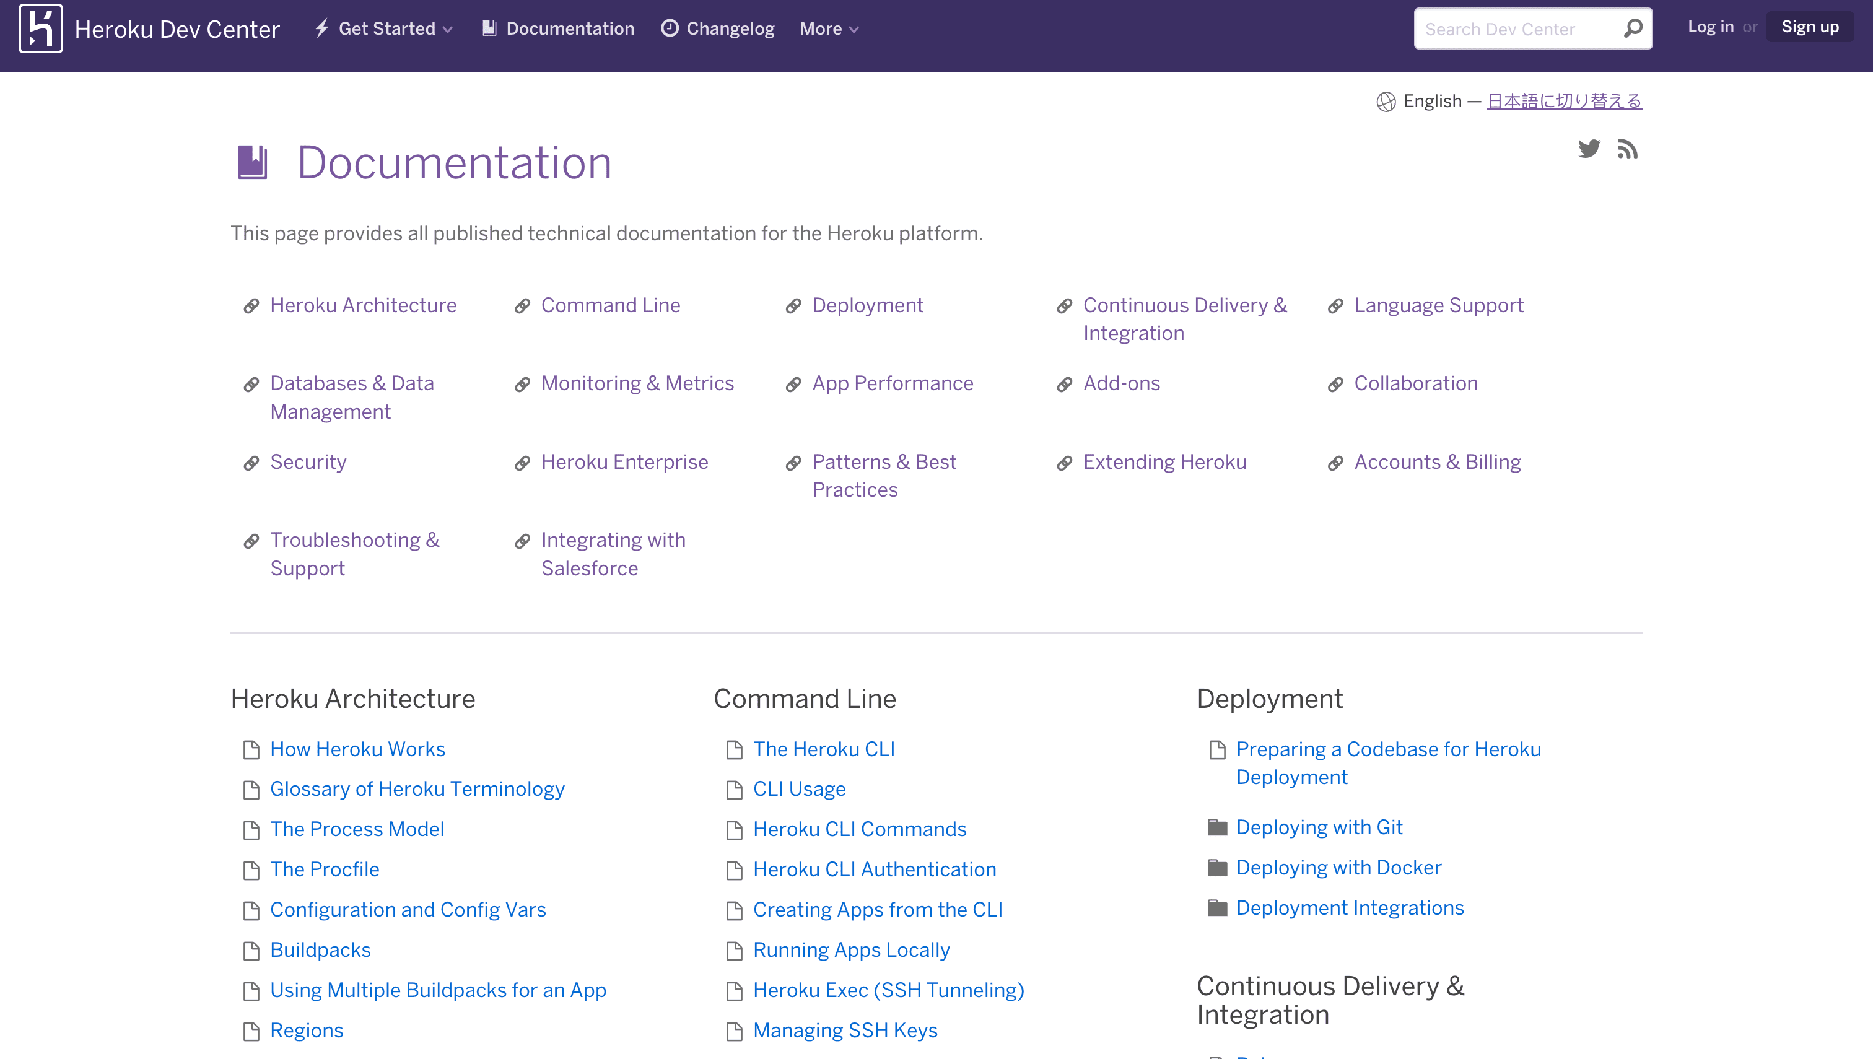The height and width of the screenshot is (1059, 1873).
Task: Click the lightning bolt Get Started icon
Action: 323,28
